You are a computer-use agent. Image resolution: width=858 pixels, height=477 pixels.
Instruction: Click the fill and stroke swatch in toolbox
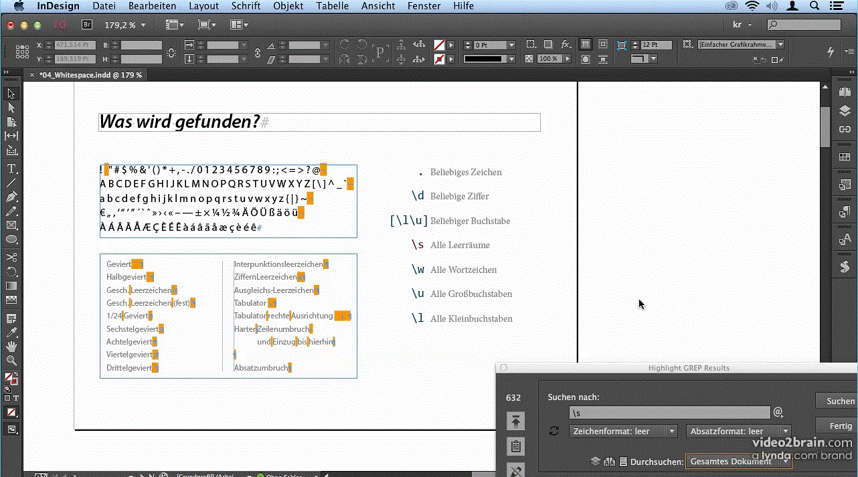(x=11, y=380)
